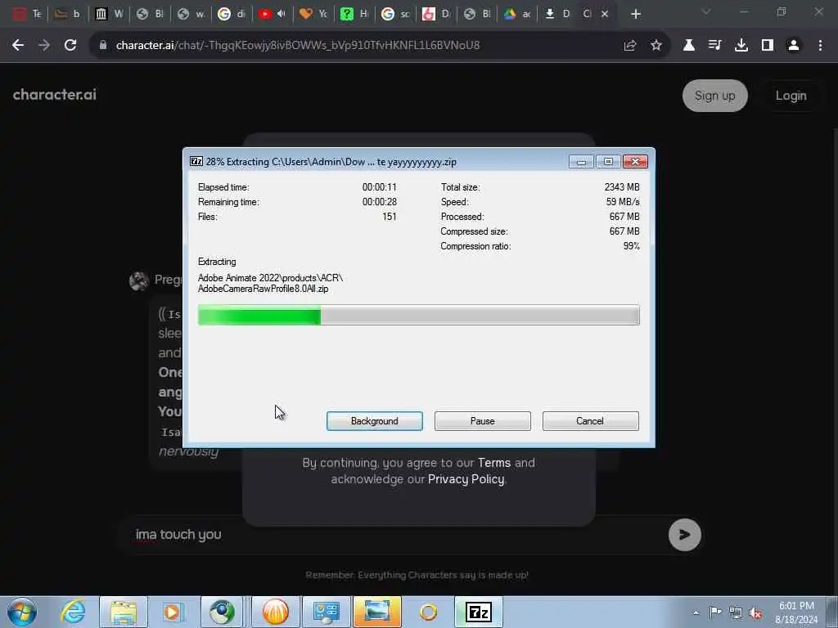
Task: Switch to the Google 'sc' tab
Action: pos(395,14)
